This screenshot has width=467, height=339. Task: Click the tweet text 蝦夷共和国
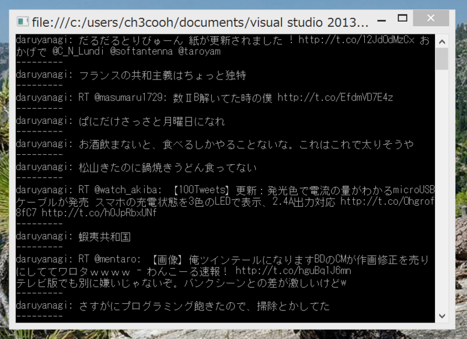click(x=104, y=237)
